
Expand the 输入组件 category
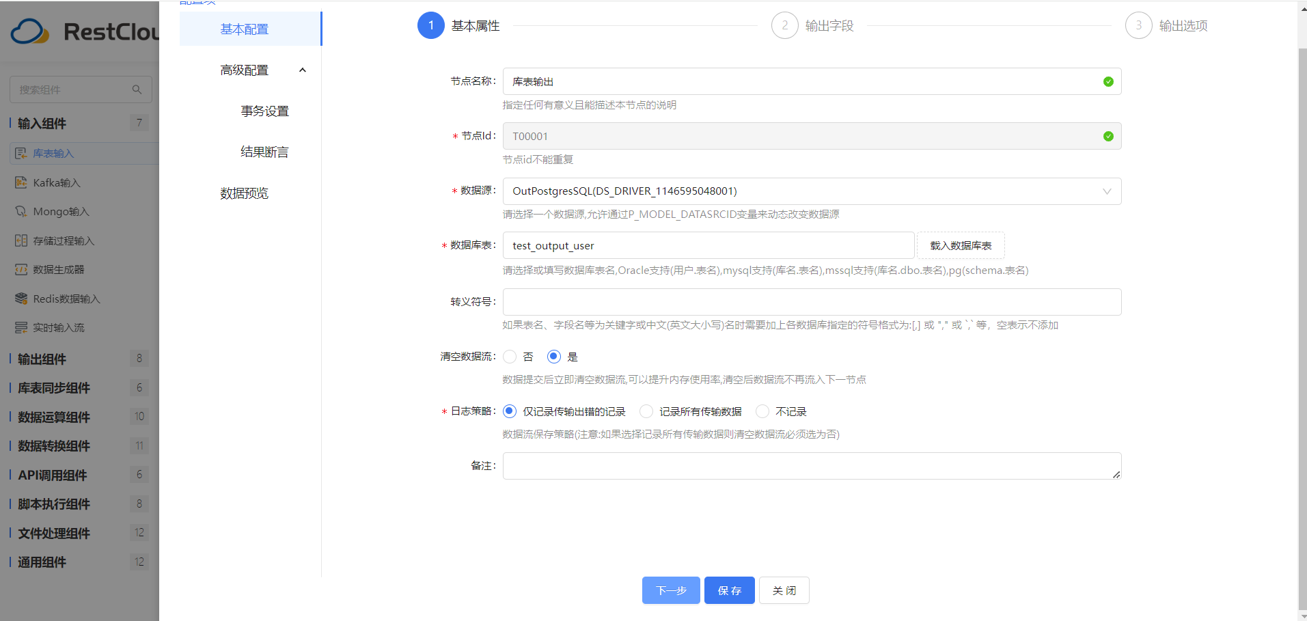point(79,123)
